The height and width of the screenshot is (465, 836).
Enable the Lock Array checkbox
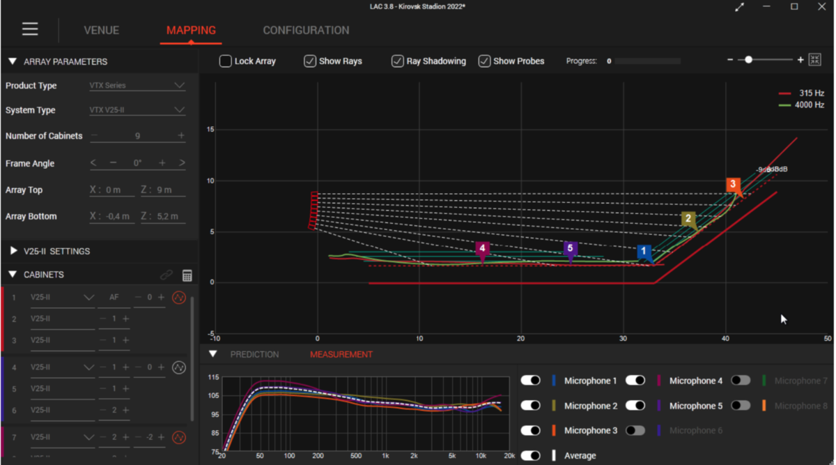click(225, 61)
